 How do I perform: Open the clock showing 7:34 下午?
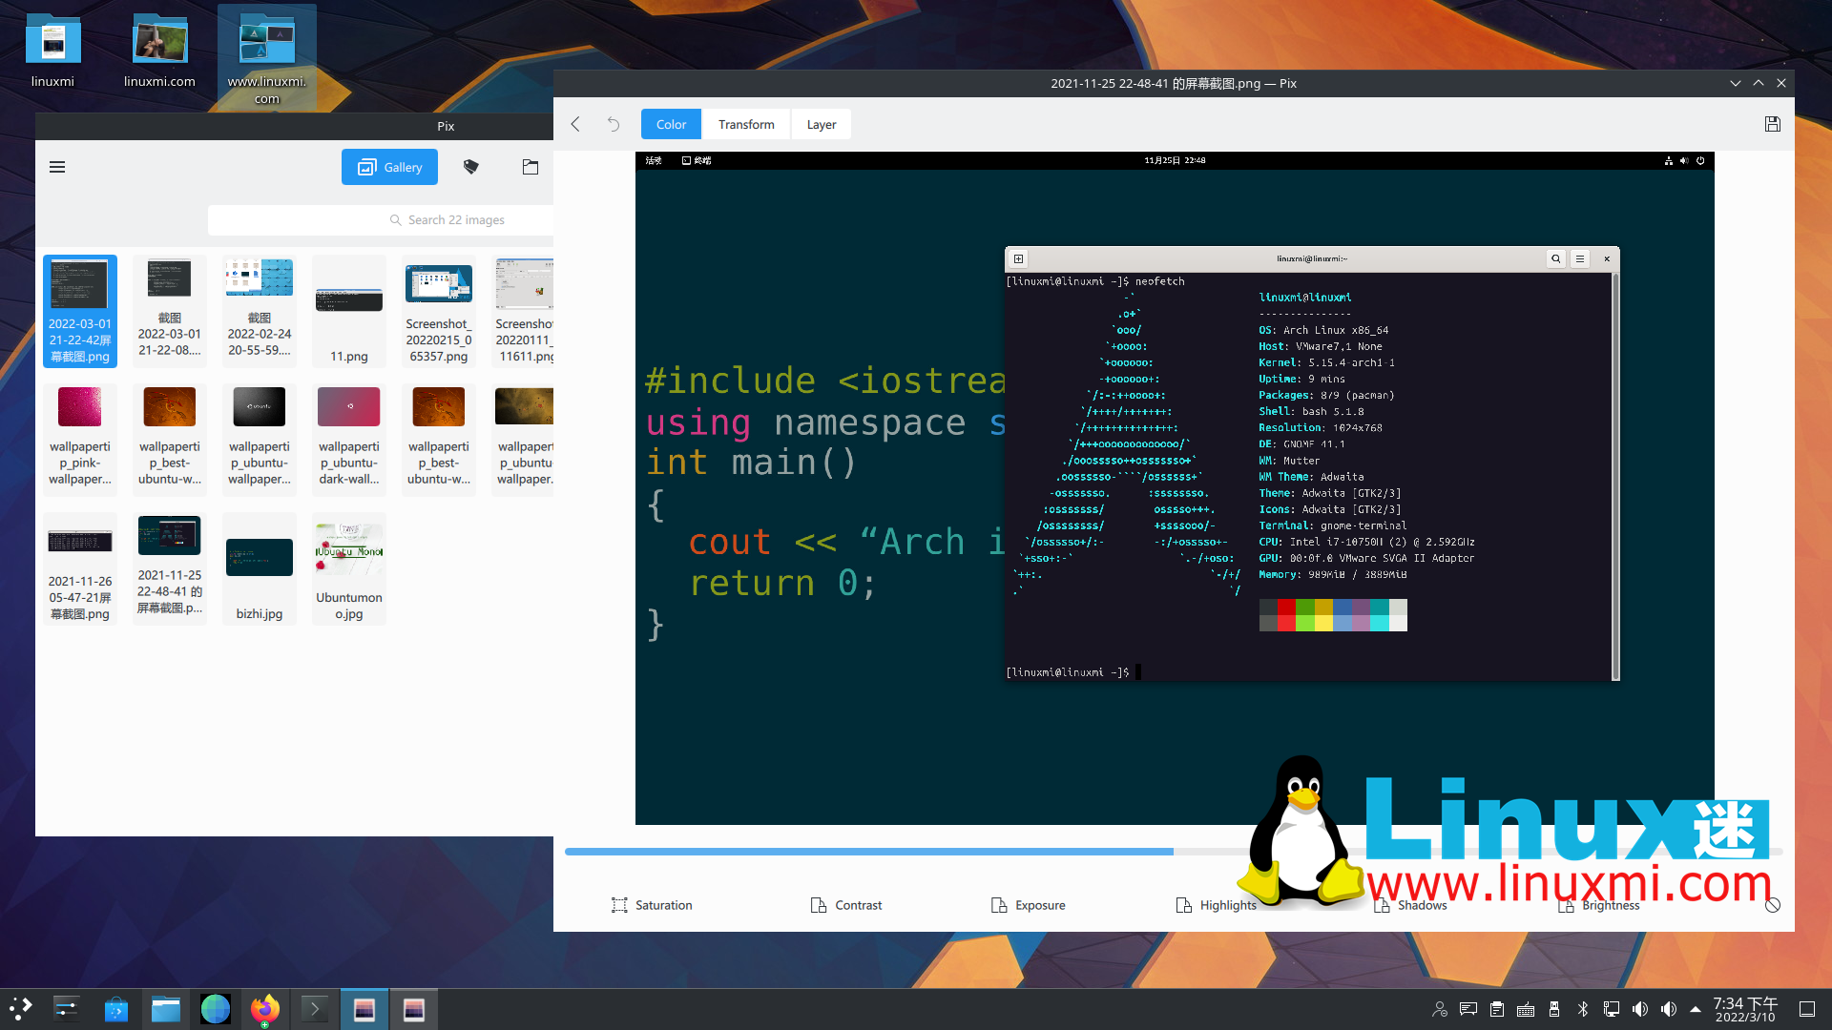[x=1745, y=1009]
